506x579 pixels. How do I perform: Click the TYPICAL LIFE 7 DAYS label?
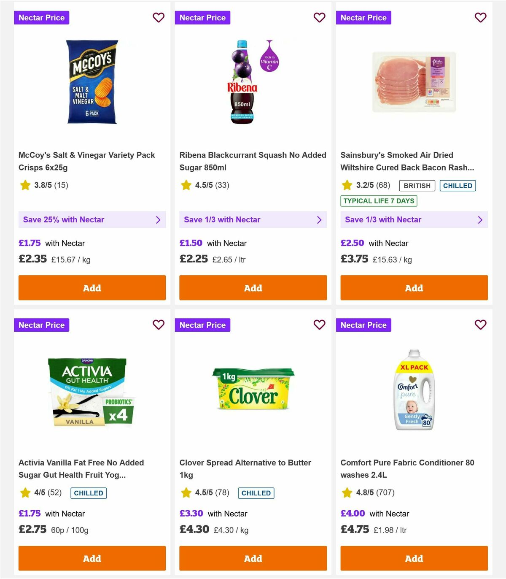pos(379,201)
